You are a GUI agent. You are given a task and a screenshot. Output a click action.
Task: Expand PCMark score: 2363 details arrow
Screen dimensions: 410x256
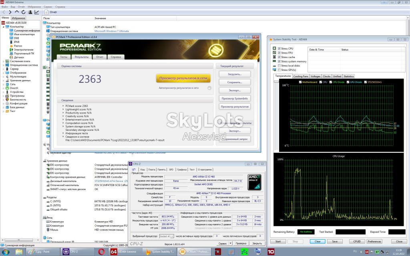[63, 106]
